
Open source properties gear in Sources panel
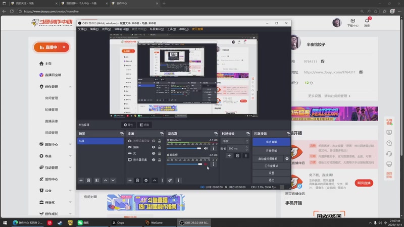(x=146, y=181)
